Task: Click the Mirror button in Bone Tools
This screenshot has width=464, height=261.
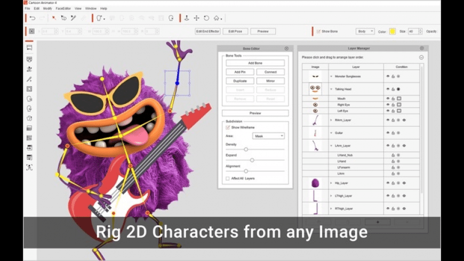Action: point(270,80)
